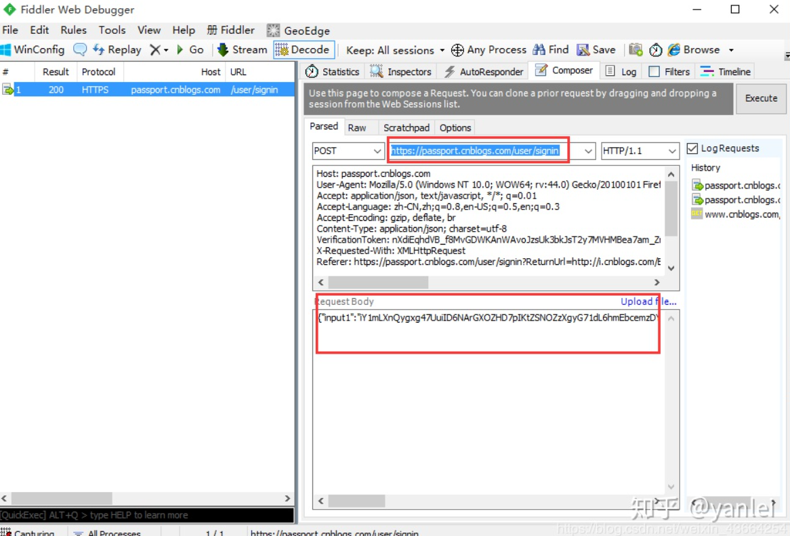This screenshot has width=790, height=536.
Task: Click the GeoEdge menu item
Action: (298, 30)
